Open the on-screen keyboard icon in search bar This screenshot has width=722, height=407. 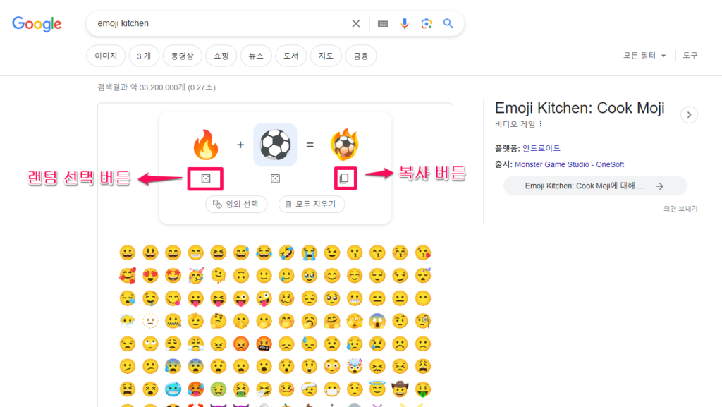coord(382,23)
